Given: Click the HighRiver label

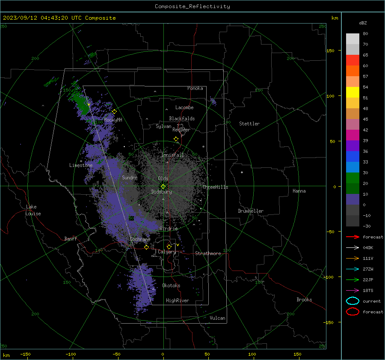Looking at the screenshot, I should pyautogui.click(x=178, y=300).
